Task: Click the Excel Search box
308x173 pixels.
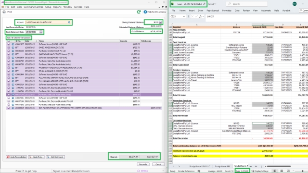Action: click(247, 4)
